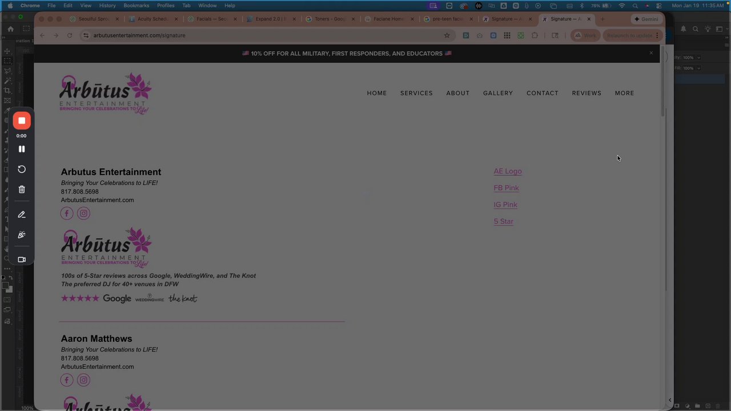Screen dimensions: 731x411
Task: Open the Facebook icon under Aaron Matthews
Action: tap(67, 380)
